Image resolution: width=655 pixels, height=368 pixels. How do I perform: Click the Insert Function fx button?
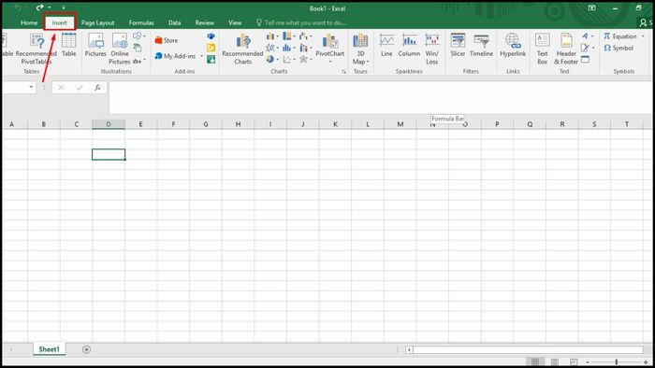[x=97, y=87]
